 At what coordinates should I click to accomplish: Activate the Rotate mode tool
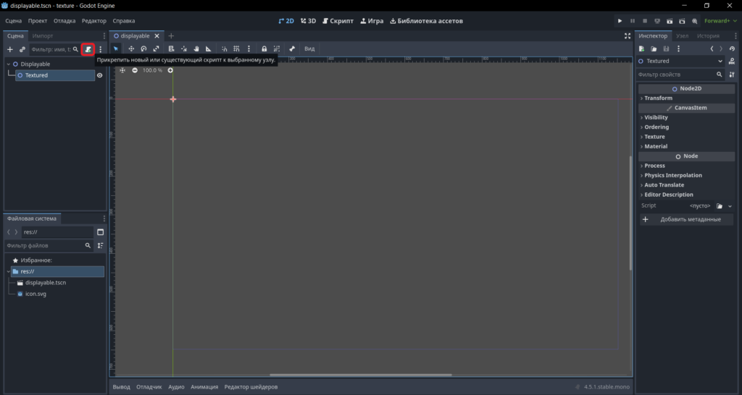tap(143, 48)
